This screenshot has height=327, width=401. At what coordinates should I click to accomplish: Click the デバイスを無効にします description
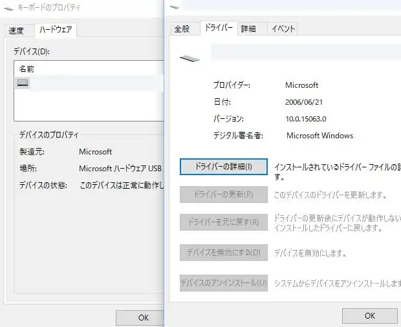point(310,253)
